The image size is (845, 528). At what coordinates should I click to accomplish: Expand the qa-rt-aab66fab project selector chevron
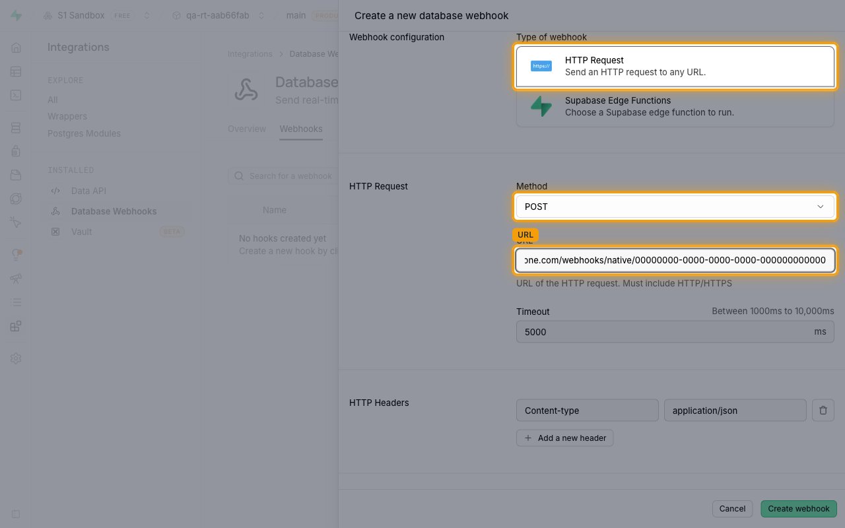[261, 15]
